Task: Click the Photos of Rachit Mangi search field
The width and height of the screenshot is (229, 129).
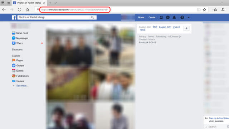Action: 53,17
